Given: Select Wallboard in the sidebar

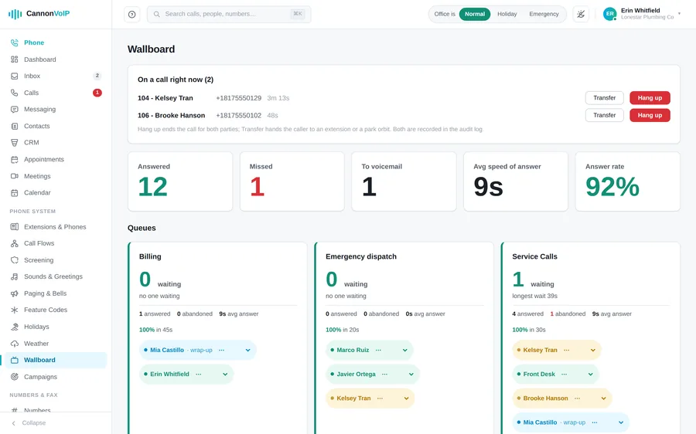Looking at the screenshot, I should (56, 360).
